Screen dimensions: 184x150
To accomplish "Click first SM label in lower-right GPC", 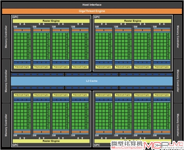I will (97, 135).
